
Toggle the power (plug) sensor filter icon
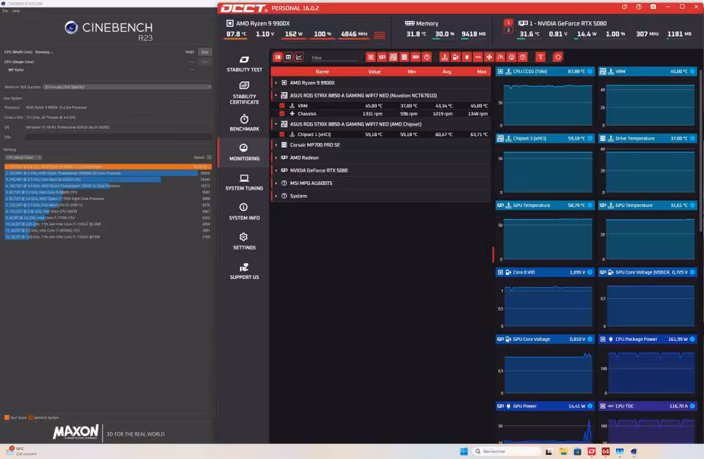click(x=467, y=57)
